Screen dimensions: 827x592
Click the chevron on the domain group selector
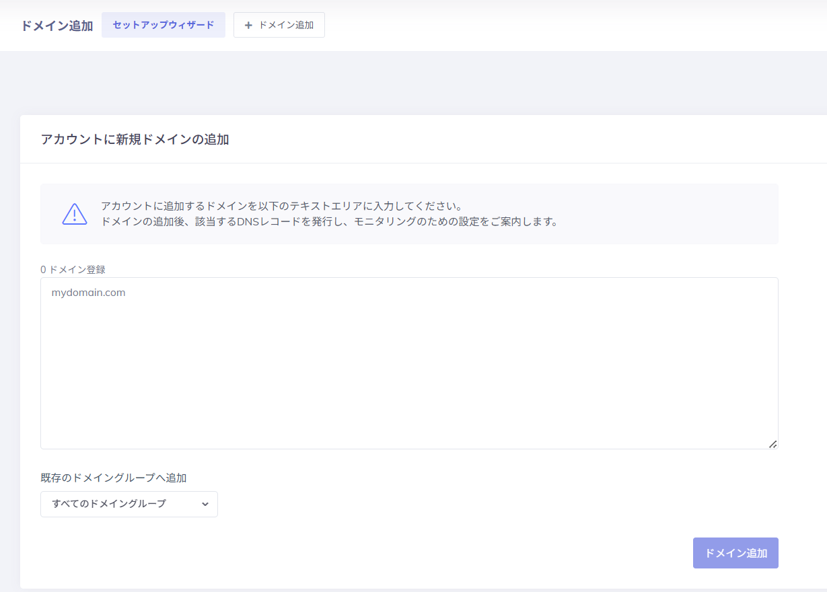click(x=206, y=504)
